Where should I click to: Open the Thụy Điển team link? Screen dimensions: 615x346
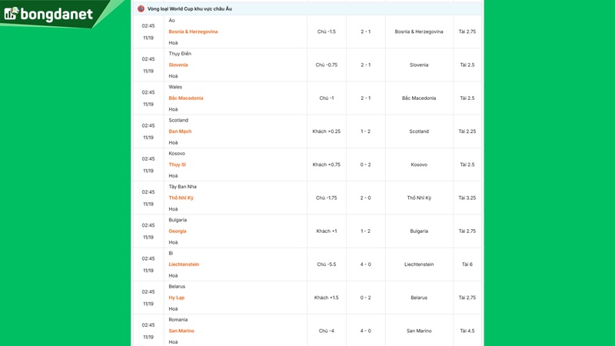pyautogui.click(x=180, y=54)
